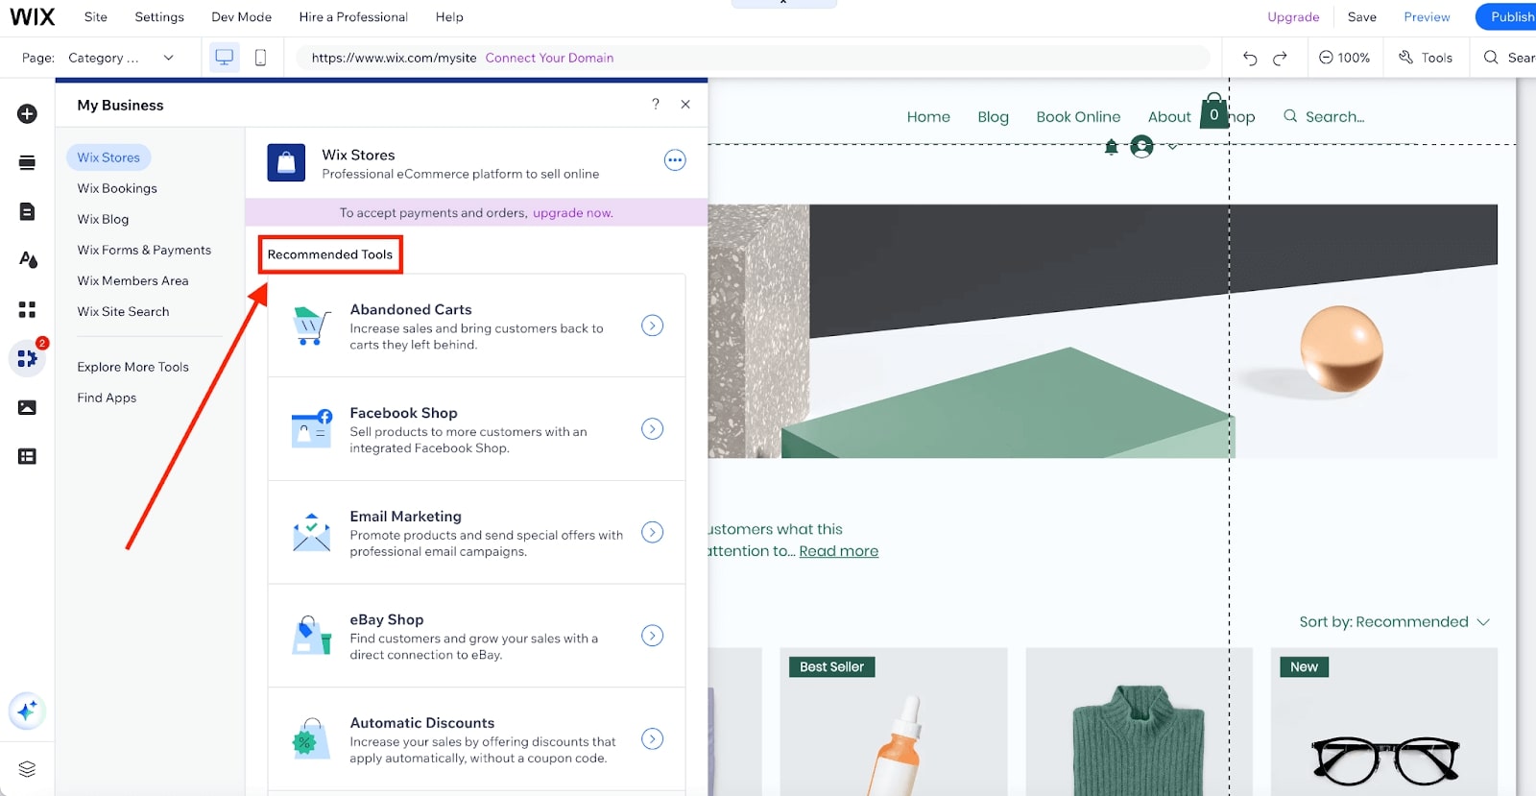This screenshot has width=1536, height=796.
Task: Open Site Design sidebar icon
Action: pos(27,259)
